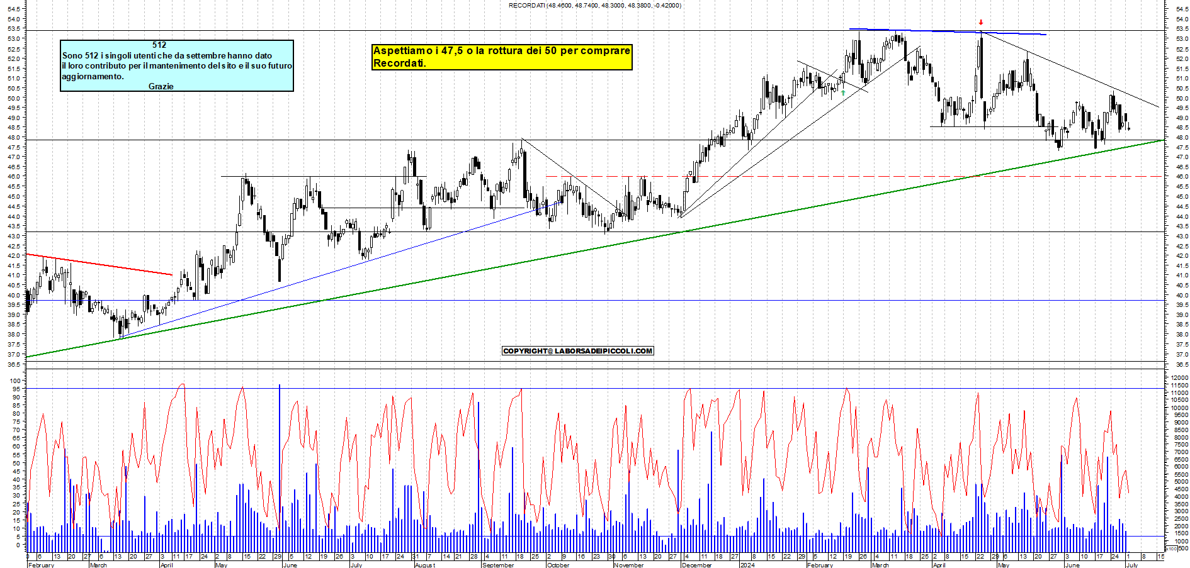Select the small green up arrow marker
The height and width of the screenshot is (568, 1190).
843,93
